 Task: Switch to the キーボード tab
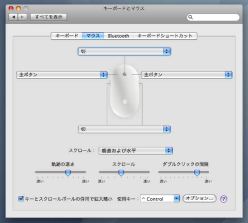point(67,36)
